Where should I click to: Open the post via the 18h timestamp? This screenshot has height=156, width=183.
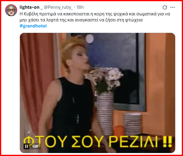click(80, 7)
